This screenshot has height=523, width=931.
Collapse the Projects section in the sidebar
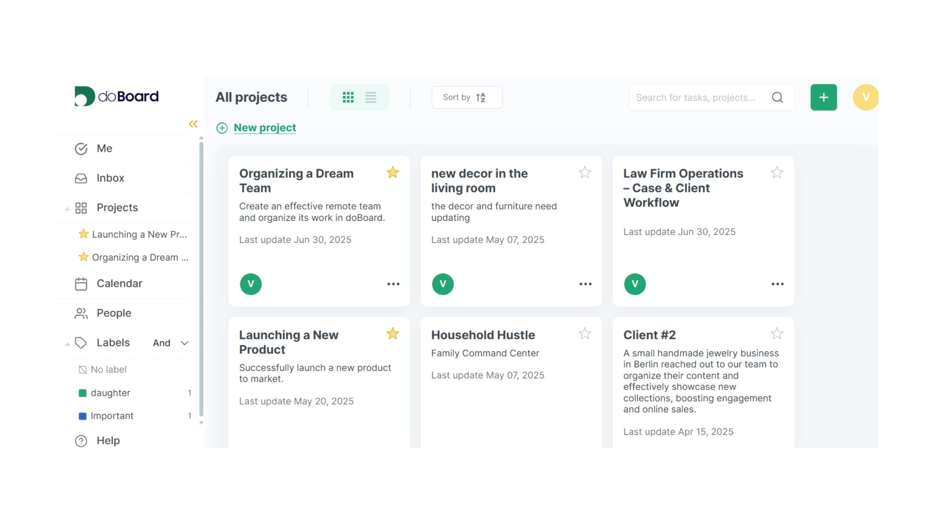[x=67, y=208]
